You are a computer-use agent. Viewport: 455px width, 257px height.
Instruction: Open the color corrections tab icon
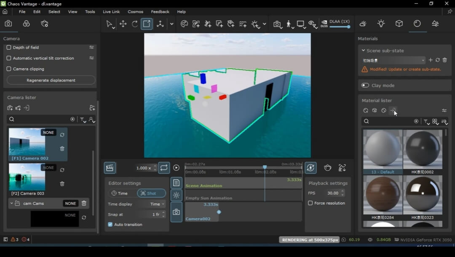coord(27,24)
